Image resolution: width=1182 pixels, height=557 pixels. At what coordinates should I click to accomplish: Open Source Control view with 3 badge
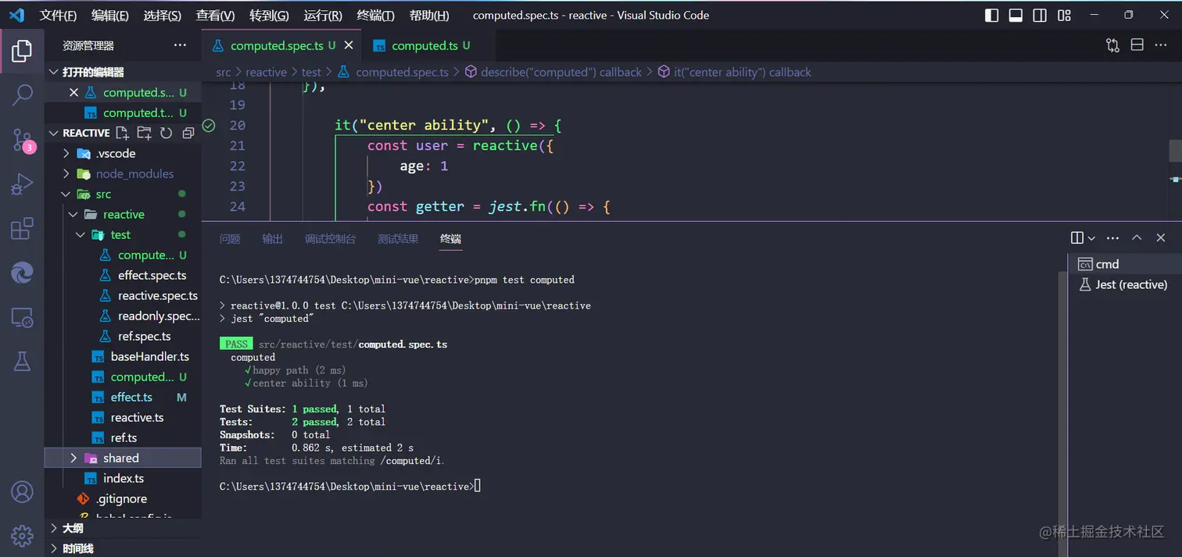pyautogui.click(x=23, y=140)
